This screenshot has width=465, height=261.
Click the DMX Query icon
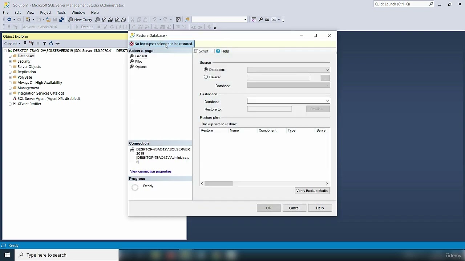click(x=110, y=20)
